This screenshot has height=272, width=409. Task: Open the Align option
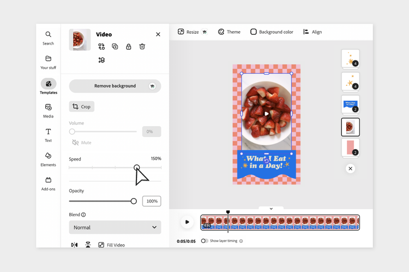tap(312, 32)
